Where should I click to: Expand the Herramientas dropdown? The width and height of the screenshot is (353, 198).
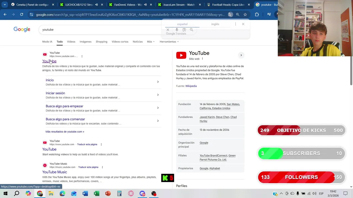coord(169,42)
